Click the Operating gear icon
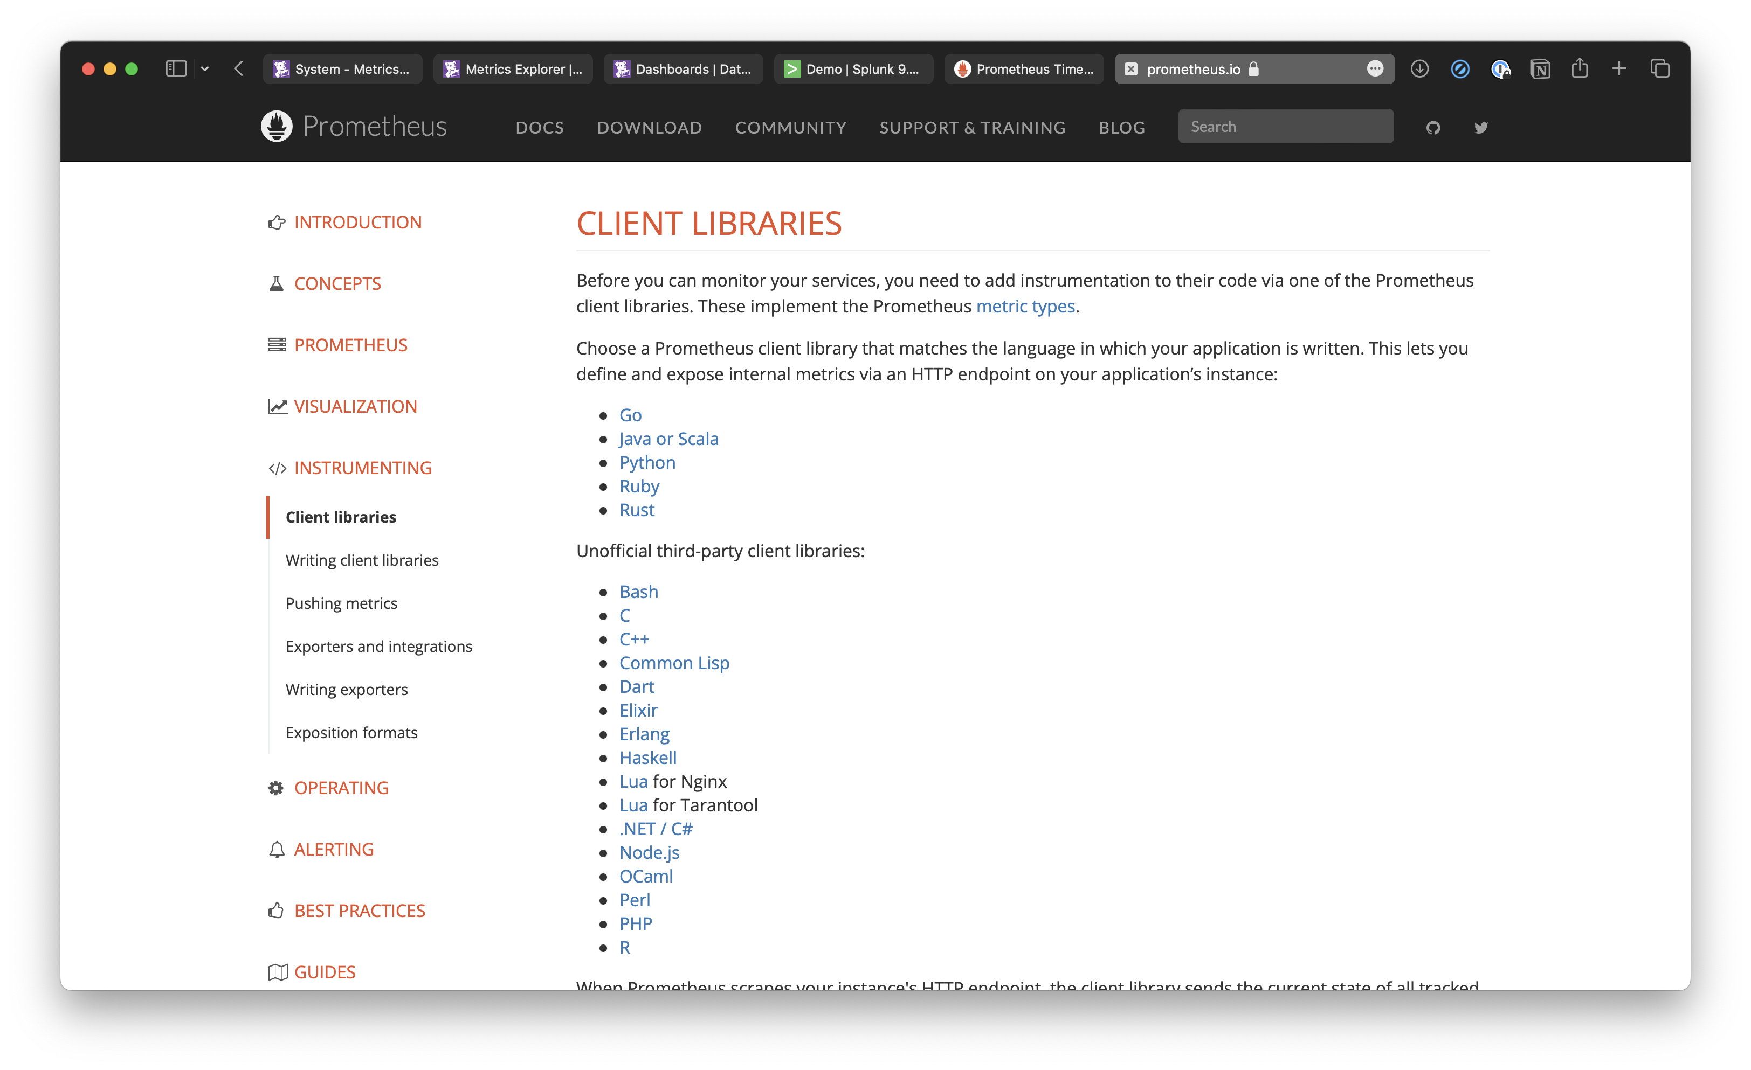 tap(275, 788)
